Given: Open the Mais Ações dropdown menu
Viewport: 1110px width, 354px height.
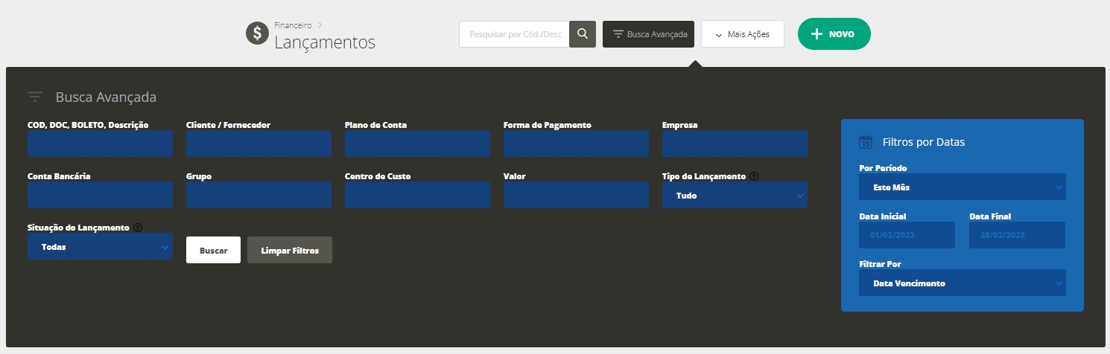Looking at the screenshot, I should (742, 34).
